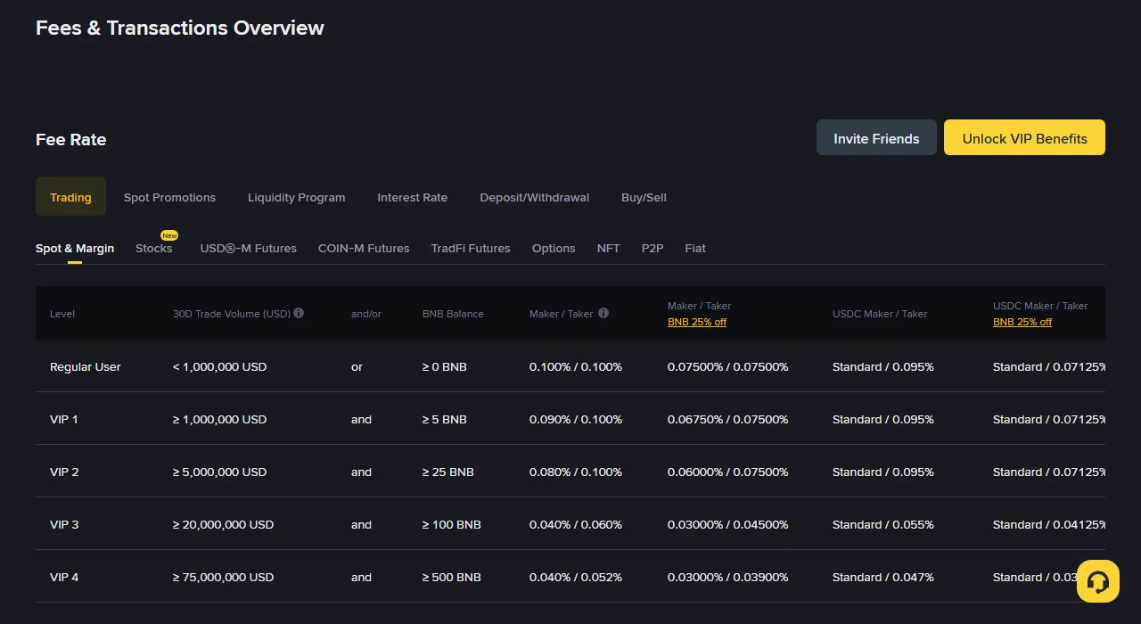The image size is (1141, 624).
Task: Open the COIN-M Futures sub-tab
Action: [364, 248]
